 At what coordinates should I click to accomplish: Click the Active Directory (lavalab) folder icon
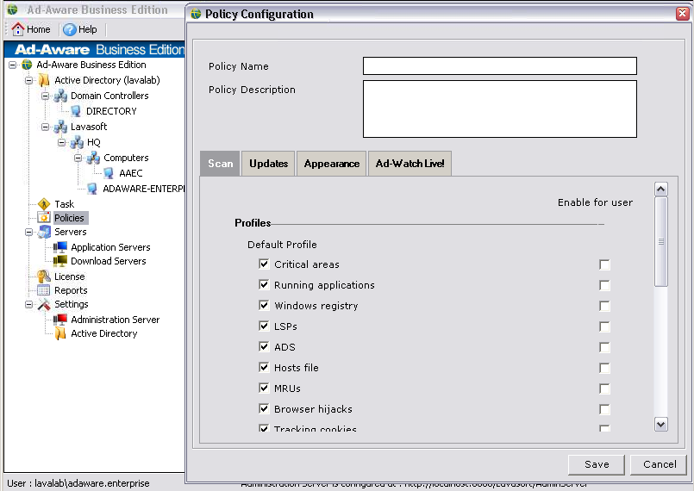tap(44, 80)
